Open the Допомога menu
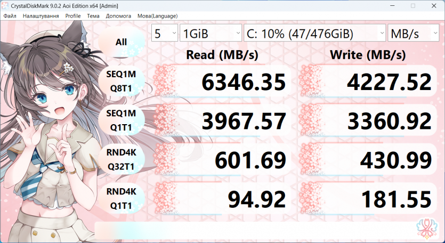 click(118, 16)
